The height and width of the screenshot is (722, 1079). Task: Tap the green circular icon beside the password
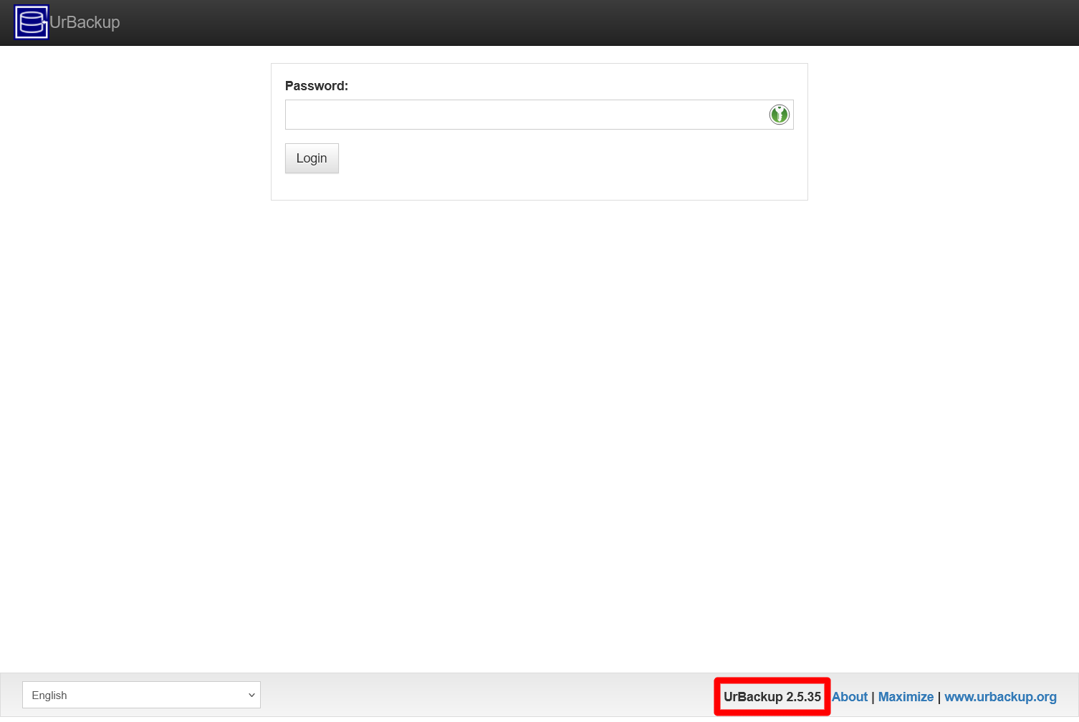click(x=779, y=114)
